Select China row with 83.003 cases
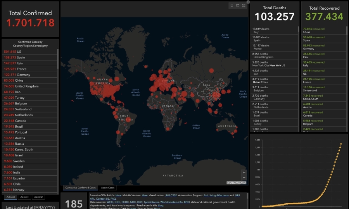 click(29, 81)
